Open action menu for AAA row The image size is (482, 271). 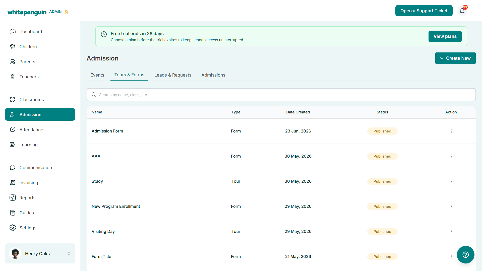click(451, 156)
